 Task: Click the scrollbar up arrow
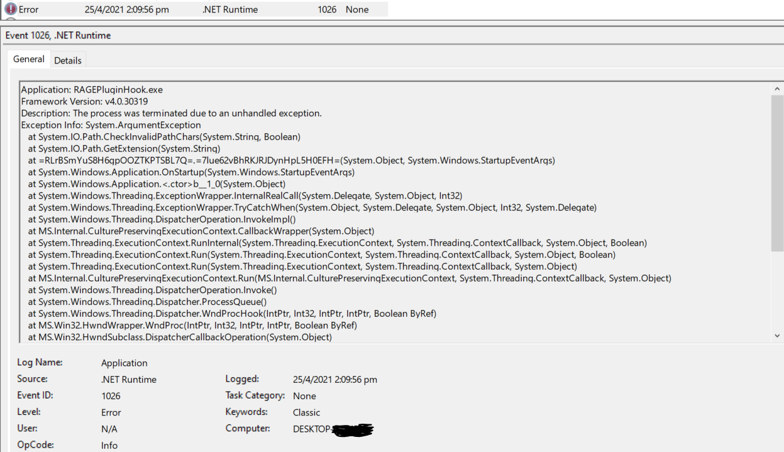778,90
